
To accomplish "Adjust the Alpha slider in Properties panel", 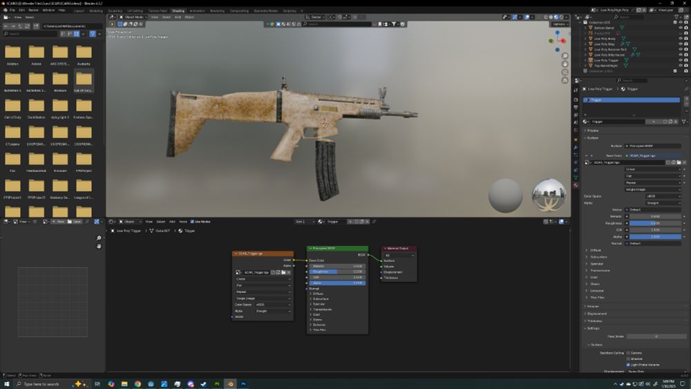I will pyautogui.click(x=655, y=236).
